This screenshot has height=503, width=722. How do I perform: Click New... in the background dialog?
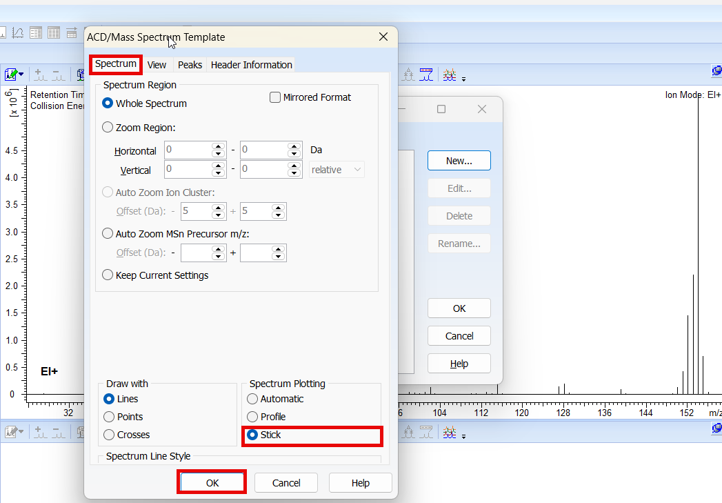pos(459,160)
